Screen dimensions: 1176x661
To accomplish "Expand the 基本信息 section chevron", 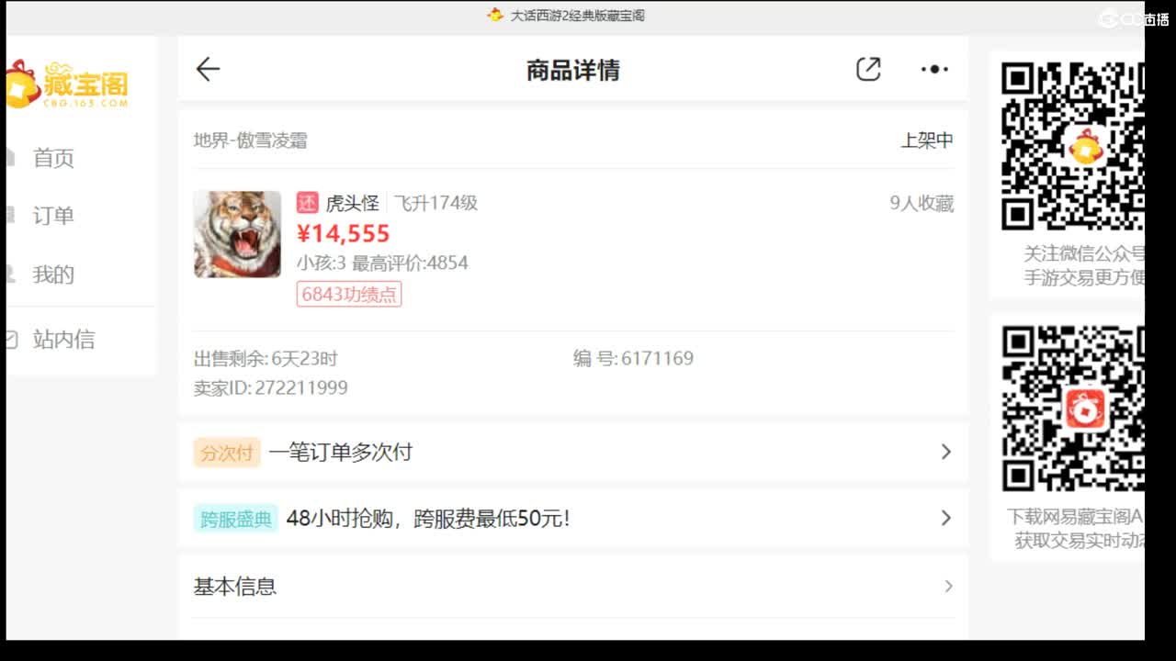I will tap(948, 586).
